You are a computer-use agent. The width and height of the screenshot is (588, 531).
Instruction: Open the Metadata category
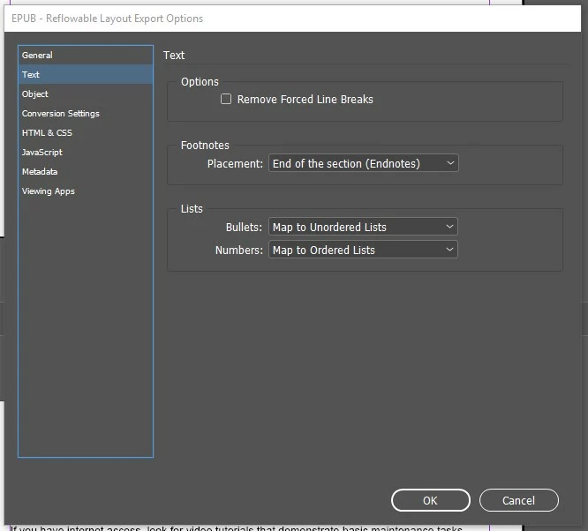(85, 172)
